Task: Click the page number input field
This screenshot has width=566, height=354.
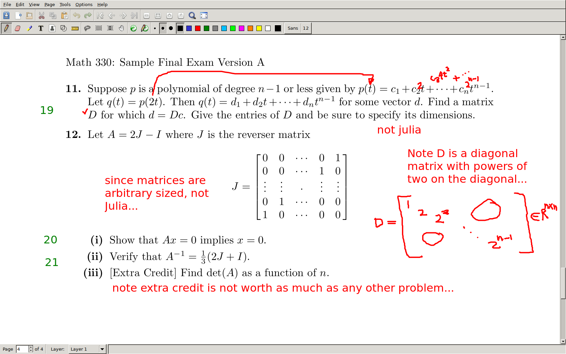Action: (22, 349)
